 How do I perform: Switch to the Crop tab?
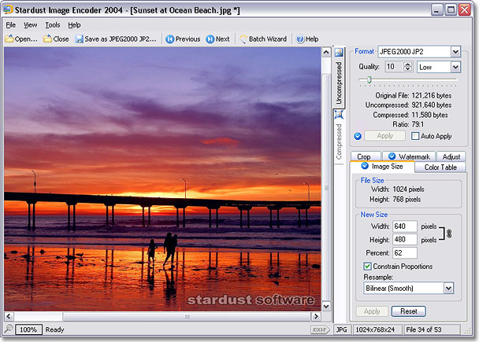click(366, 156)
